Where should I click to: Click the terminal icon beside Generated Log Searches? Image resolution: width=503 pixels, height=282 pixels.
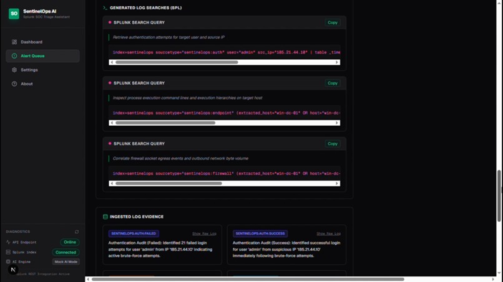105,7
